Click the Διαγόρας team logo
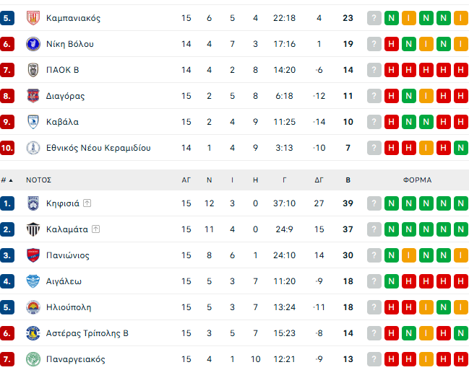 click(x=33, y=96)
